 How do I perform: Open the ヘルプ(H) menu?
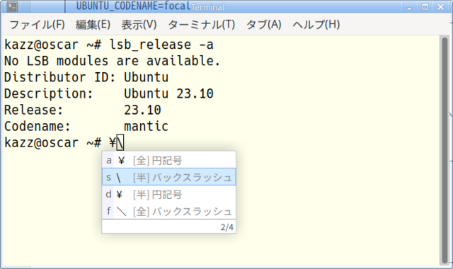[x=316, y=25]
